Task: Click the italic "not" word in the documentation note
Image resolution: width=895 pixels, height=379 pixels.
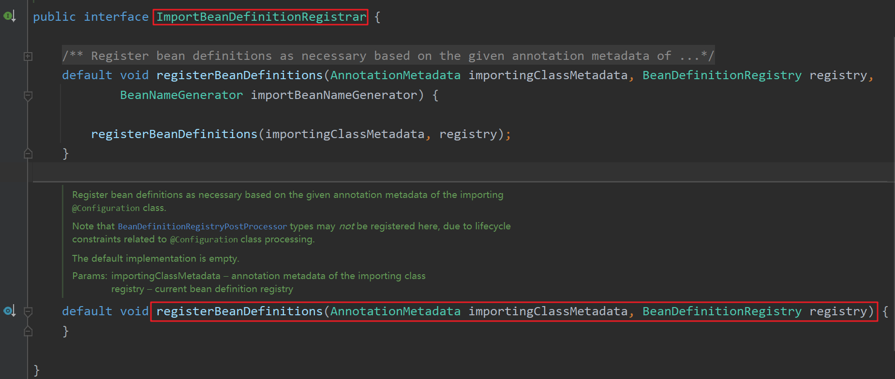Action: (346, 226)
